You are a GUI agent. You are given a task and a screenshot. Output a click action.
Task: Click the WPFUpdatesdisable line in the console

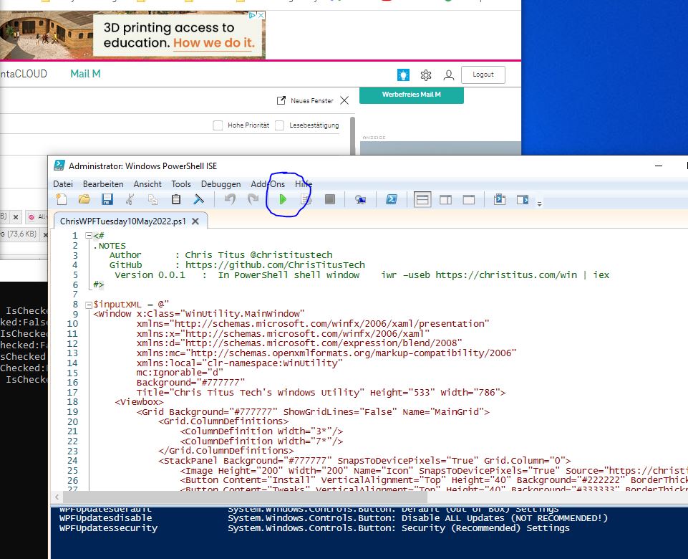[334, 518]
